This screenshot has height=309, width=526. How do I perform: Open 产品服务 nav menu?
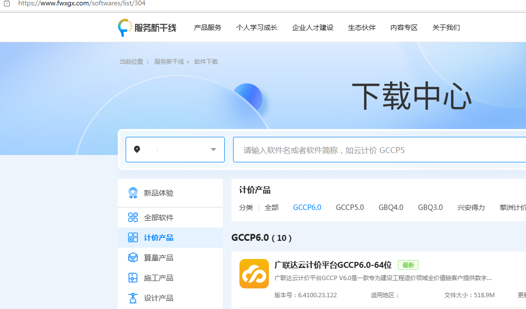[x=208, y=27]
